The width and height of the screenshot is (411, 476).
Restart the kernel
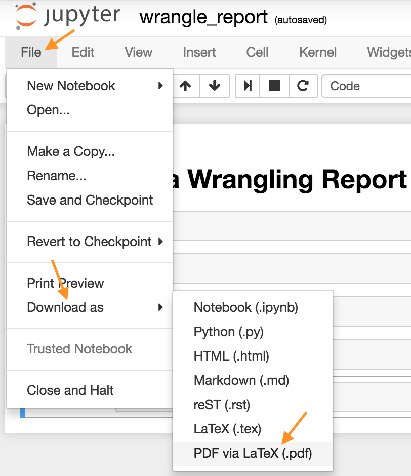[303, 86]
